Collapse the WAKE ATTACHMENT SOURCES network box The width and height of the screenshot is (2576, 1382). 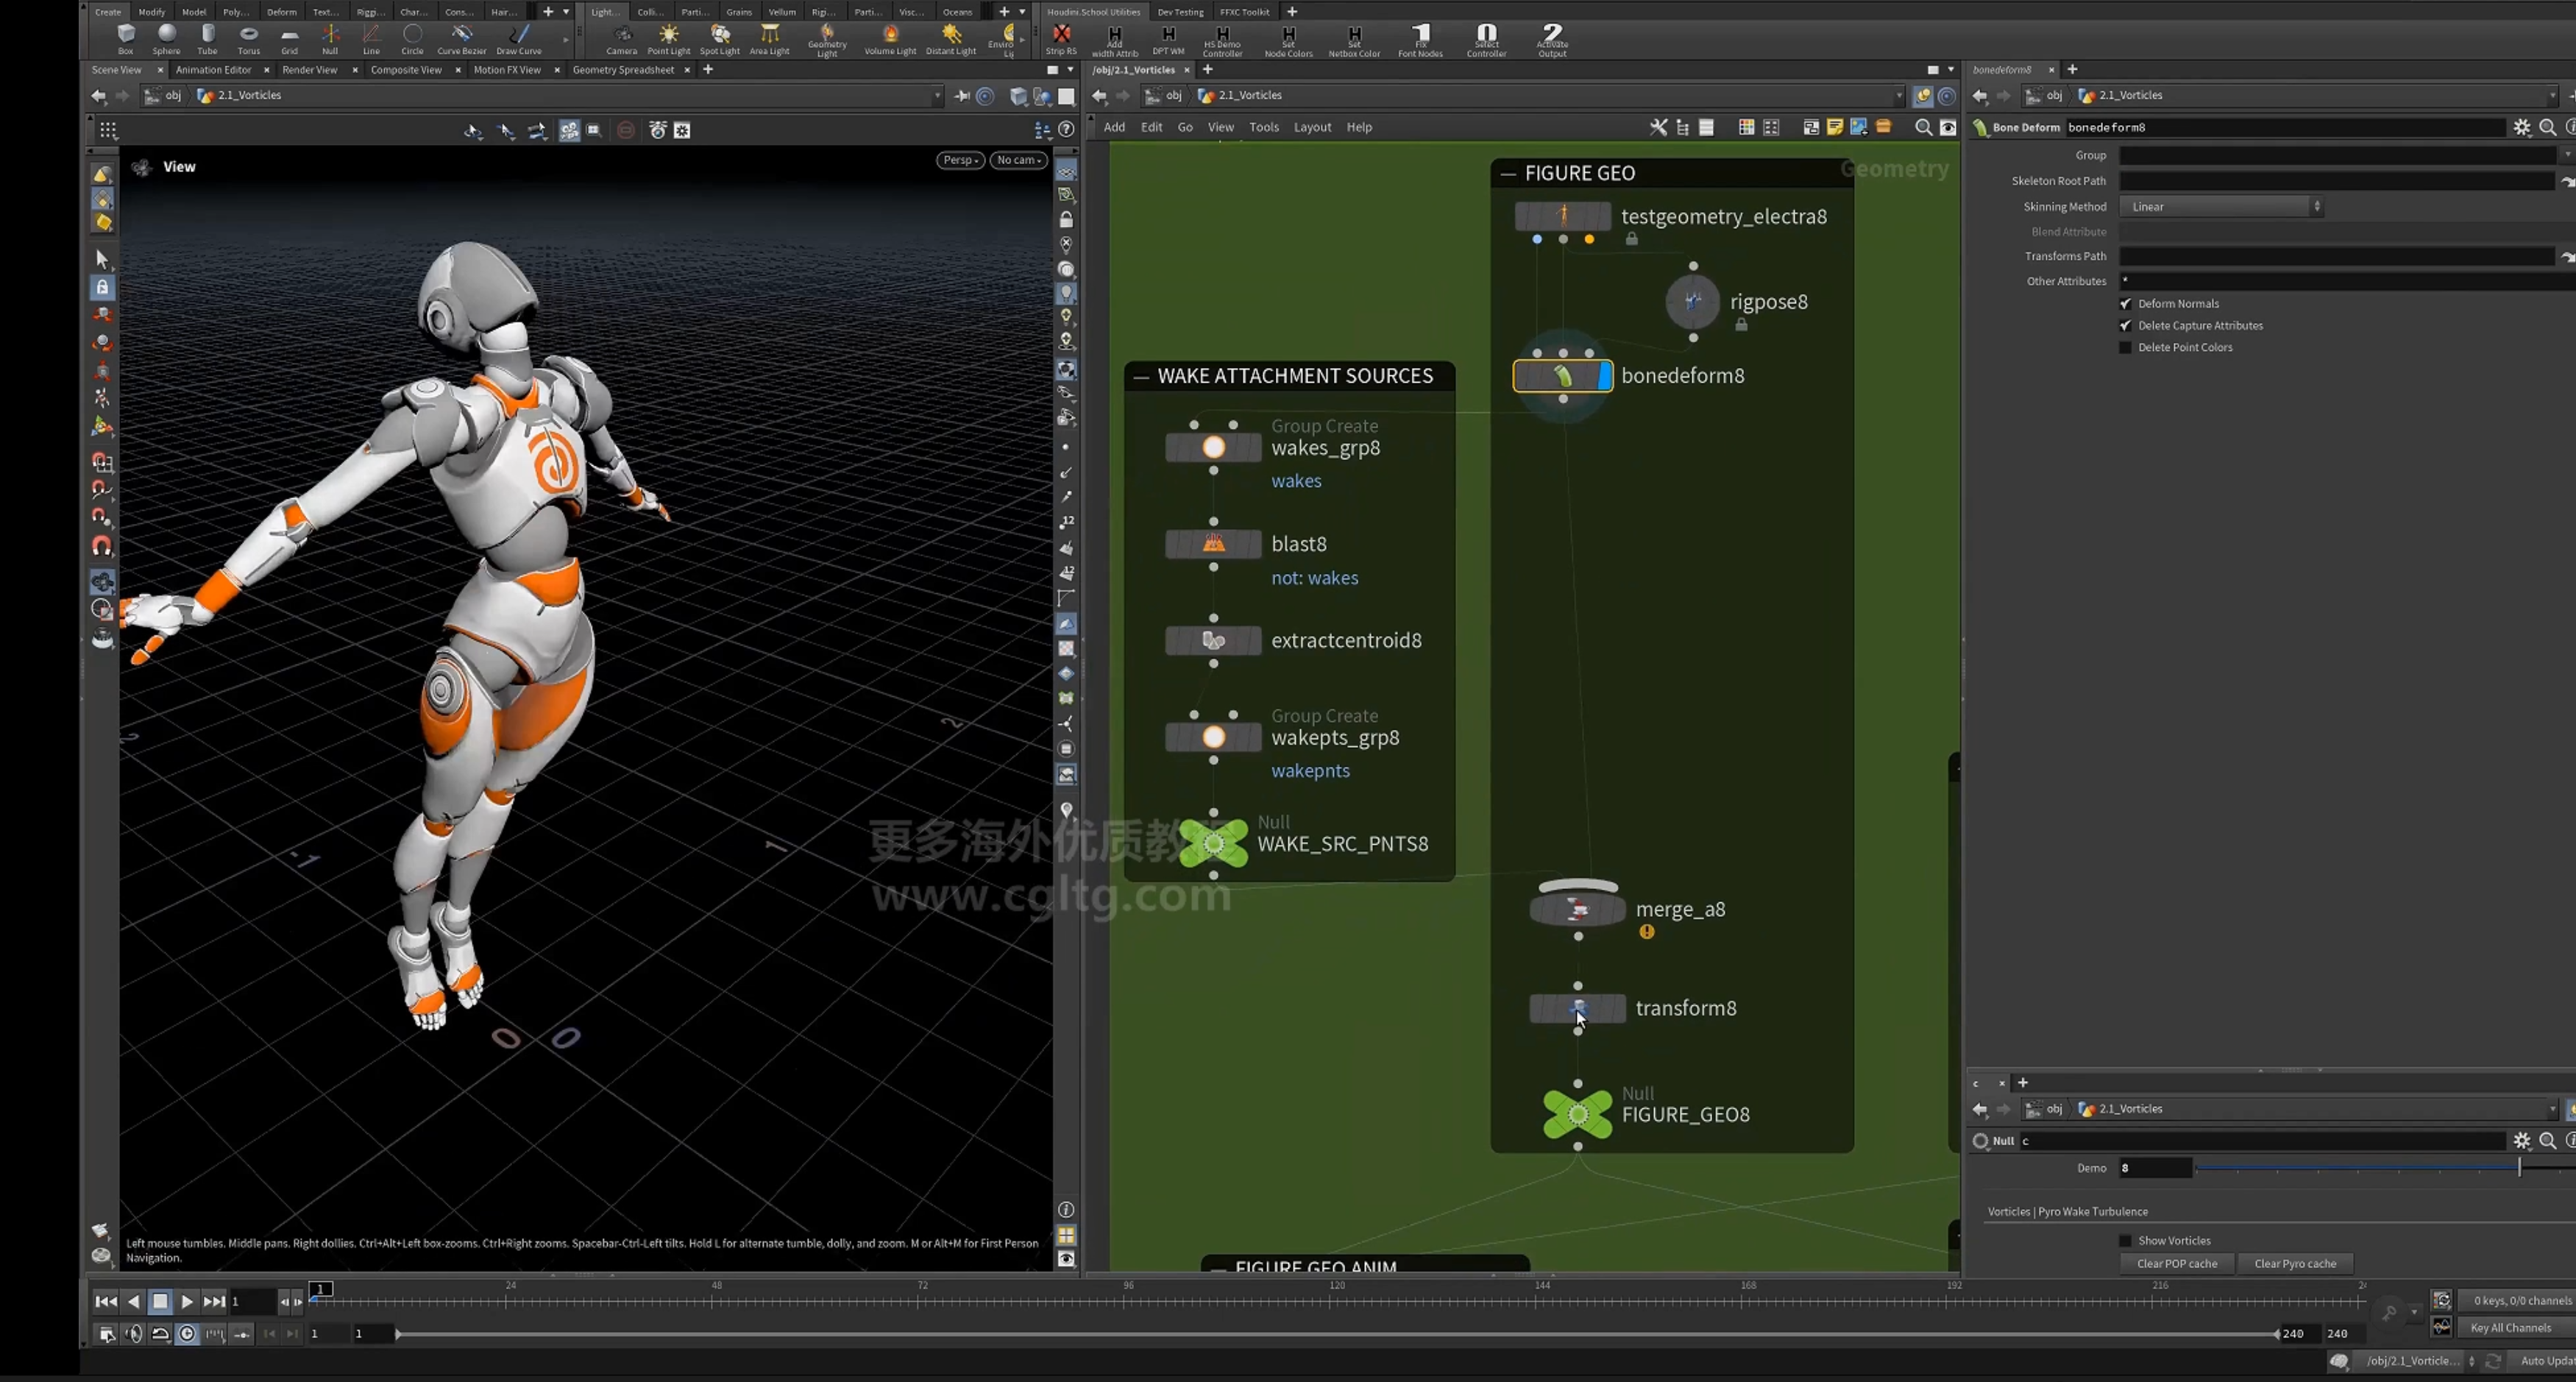pyautogui.click(x=1141, y=376)
